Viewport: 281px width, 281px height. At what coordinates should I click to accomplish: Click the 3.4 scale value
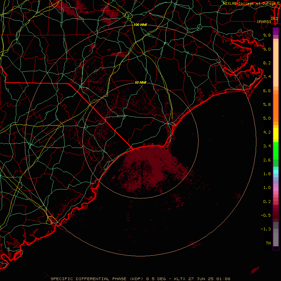pyautogui.click(x=267, y=146)
